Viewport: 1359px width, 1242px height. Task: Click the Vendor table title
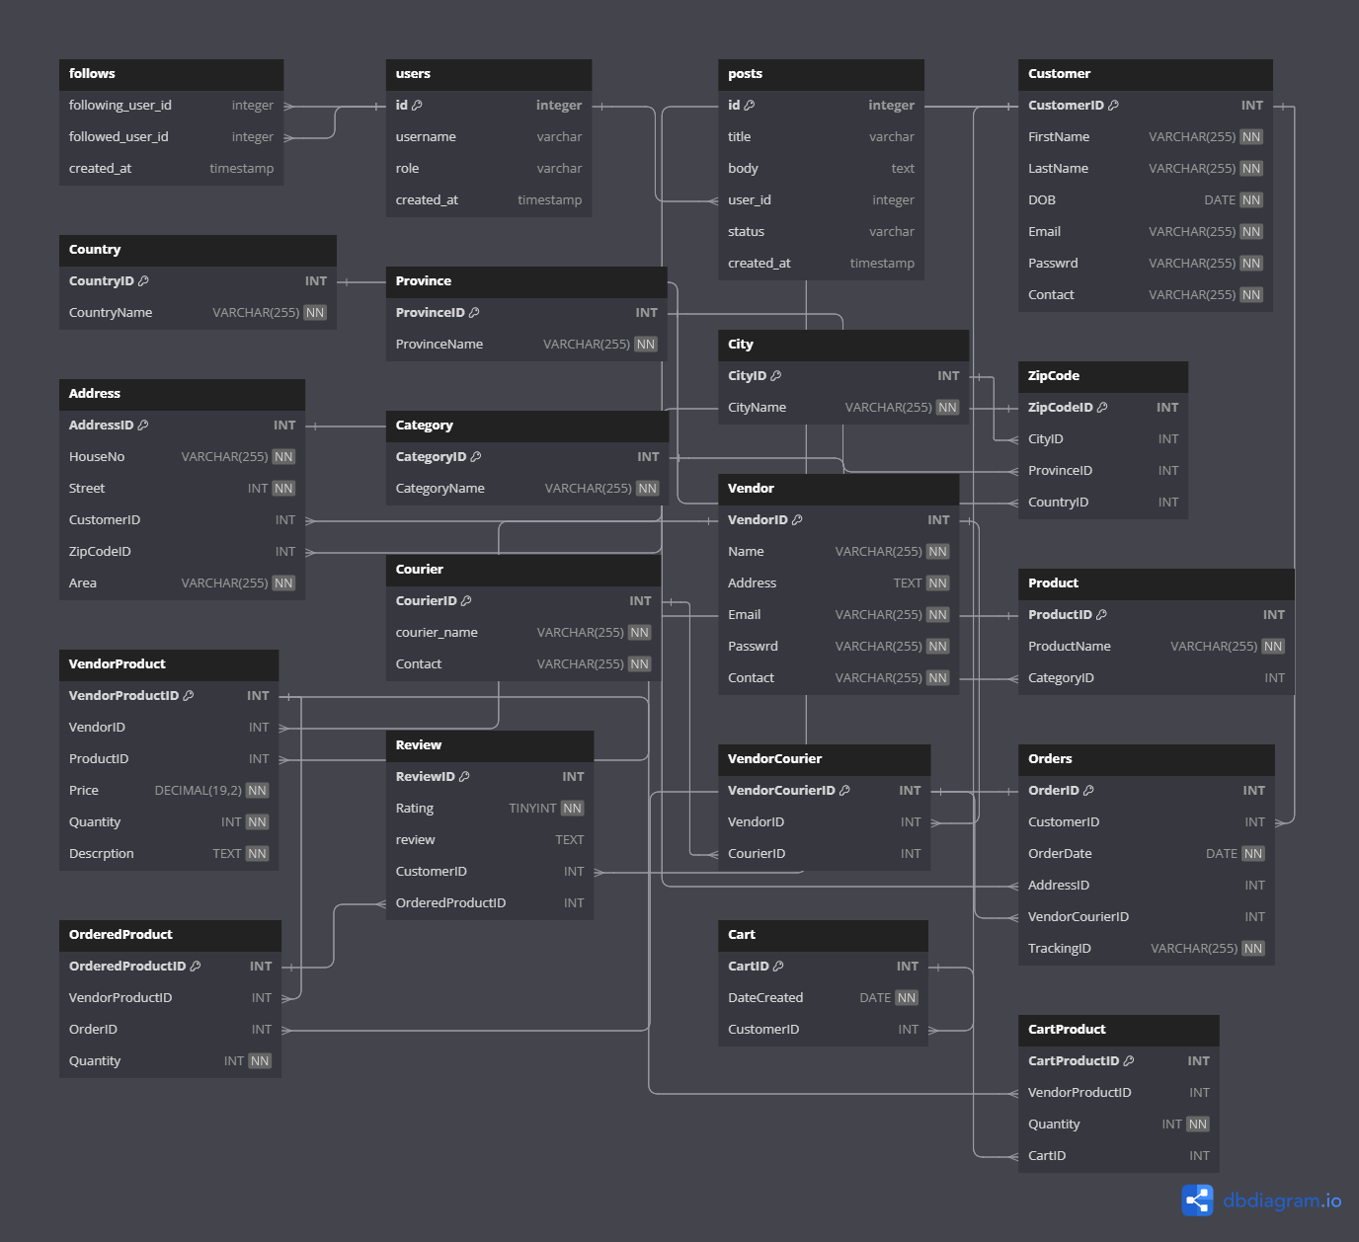[751, 489]
